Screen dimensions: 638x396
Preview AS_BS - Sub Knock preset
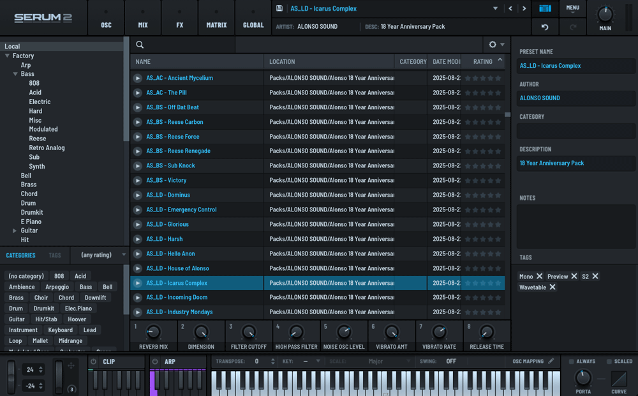pyautogui.click(x=138, y=165)
